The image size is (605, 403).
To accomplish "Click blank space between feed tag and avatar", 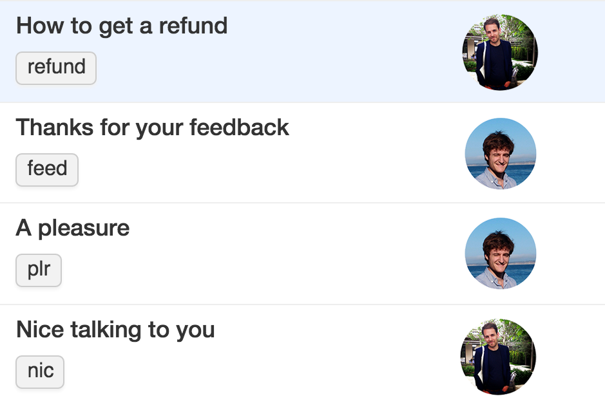I will pos(270,170).
